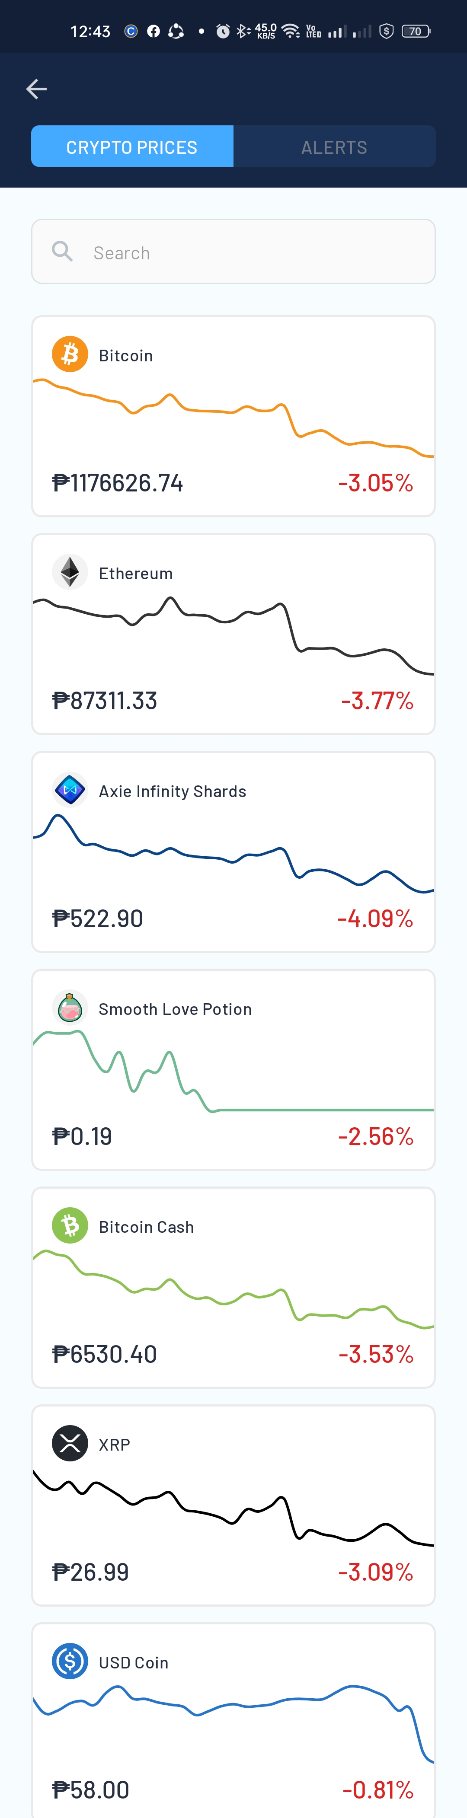
Task: Open Bitcoin price ₱1176626.74
Action: [x=118, y=483]
